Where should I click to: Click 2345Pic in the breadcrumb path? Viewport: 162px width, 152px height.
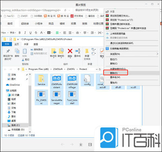[71, 69]
